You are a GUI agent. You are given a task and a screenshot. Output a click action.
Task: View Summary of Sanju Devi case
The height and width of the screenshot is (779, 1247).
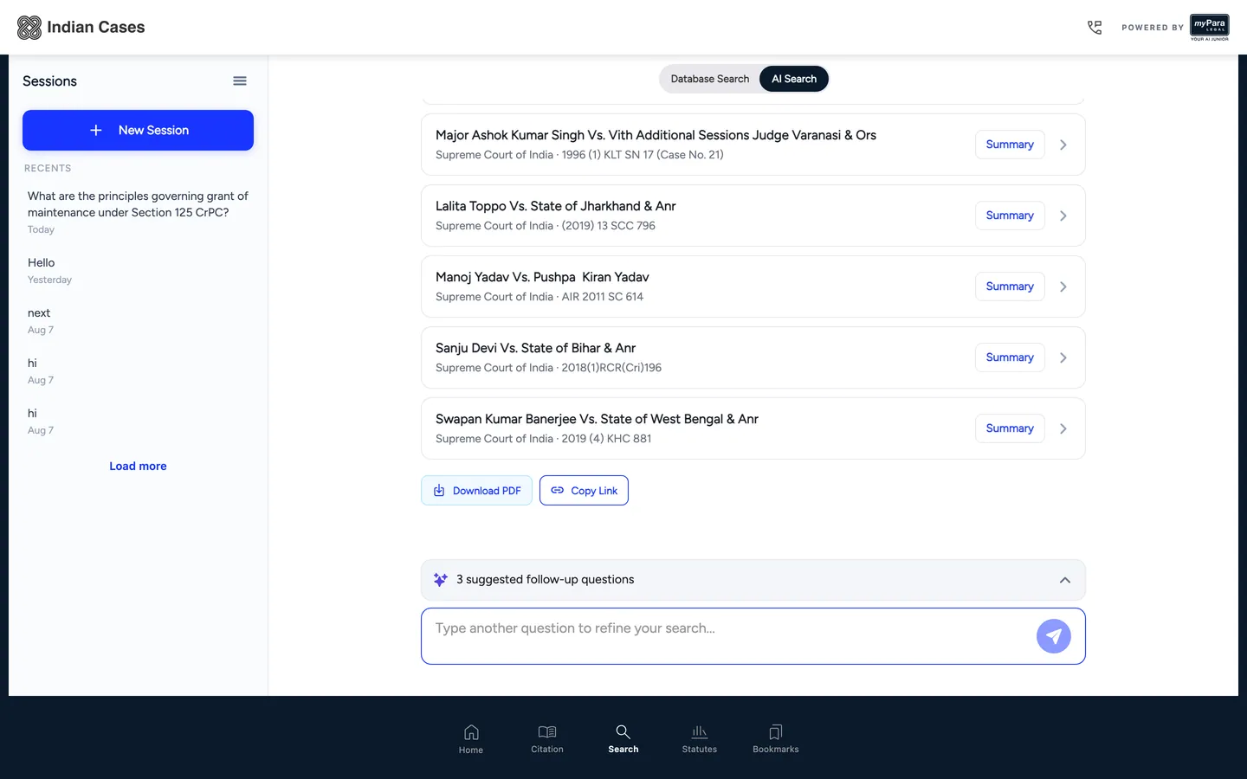(x=1010, y=357)
